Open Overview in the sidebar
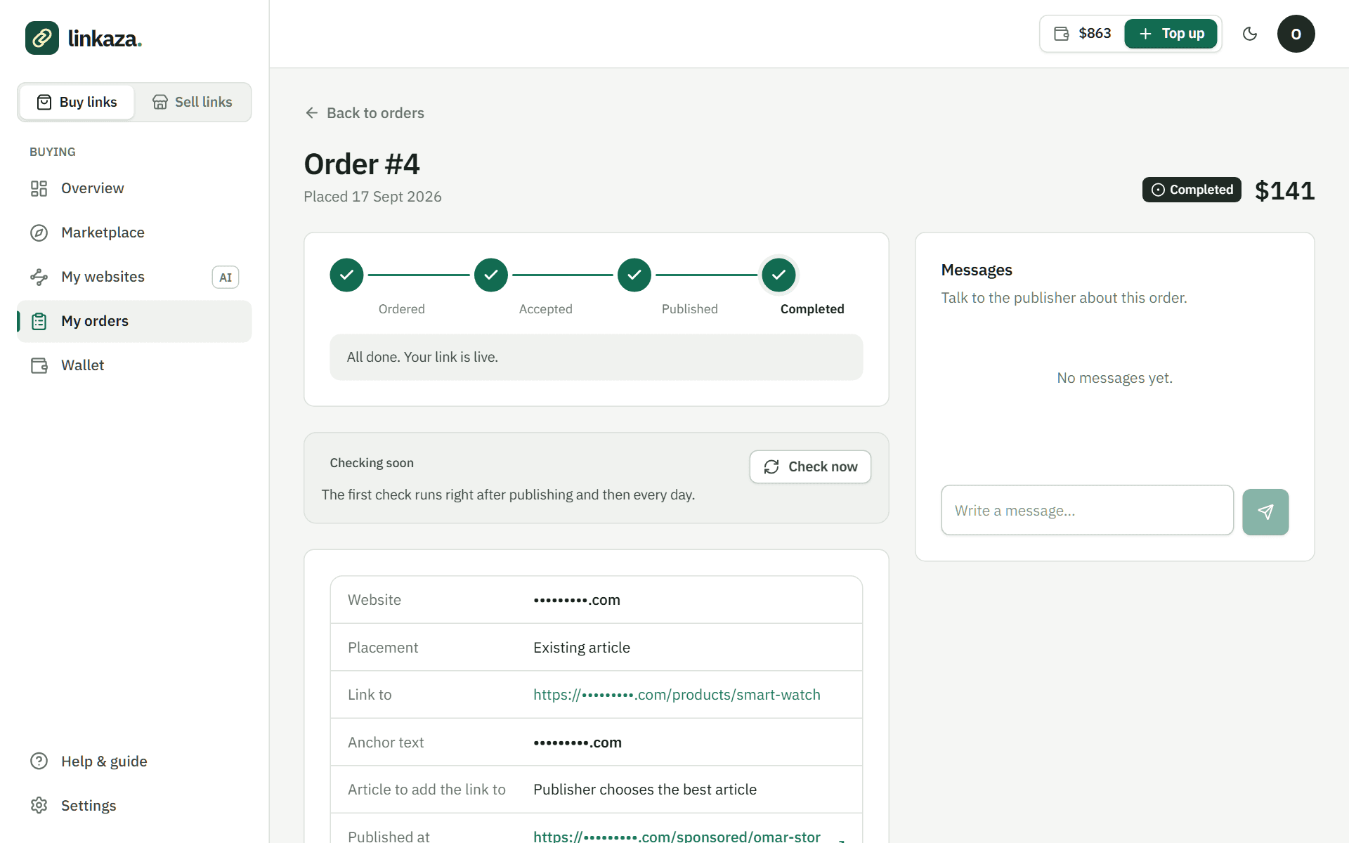1349x843 pixels. (134, 188)
